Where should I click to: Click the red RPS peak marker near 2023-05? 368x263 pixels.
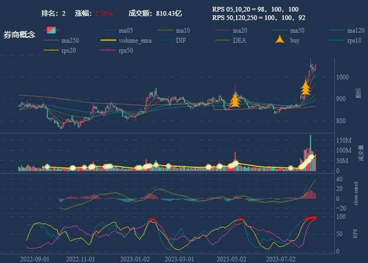pos(239,220)
